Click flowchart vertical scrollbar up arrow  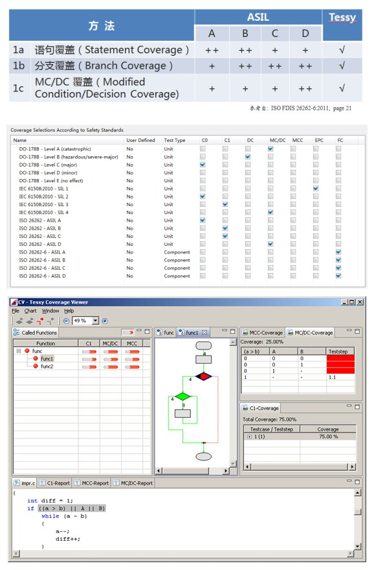[233, 342]
